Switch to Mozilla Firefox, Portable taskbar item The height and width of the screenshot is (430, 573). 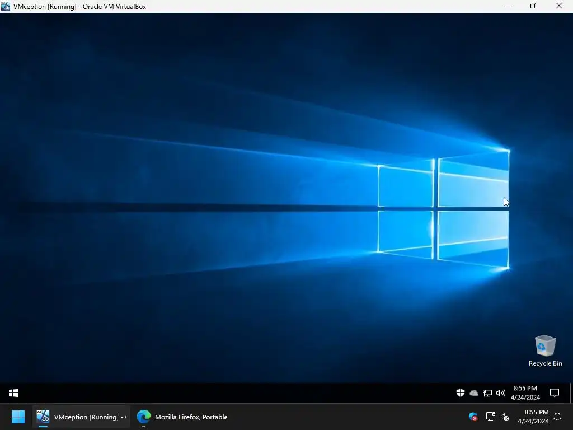click(x=182, y=417)
